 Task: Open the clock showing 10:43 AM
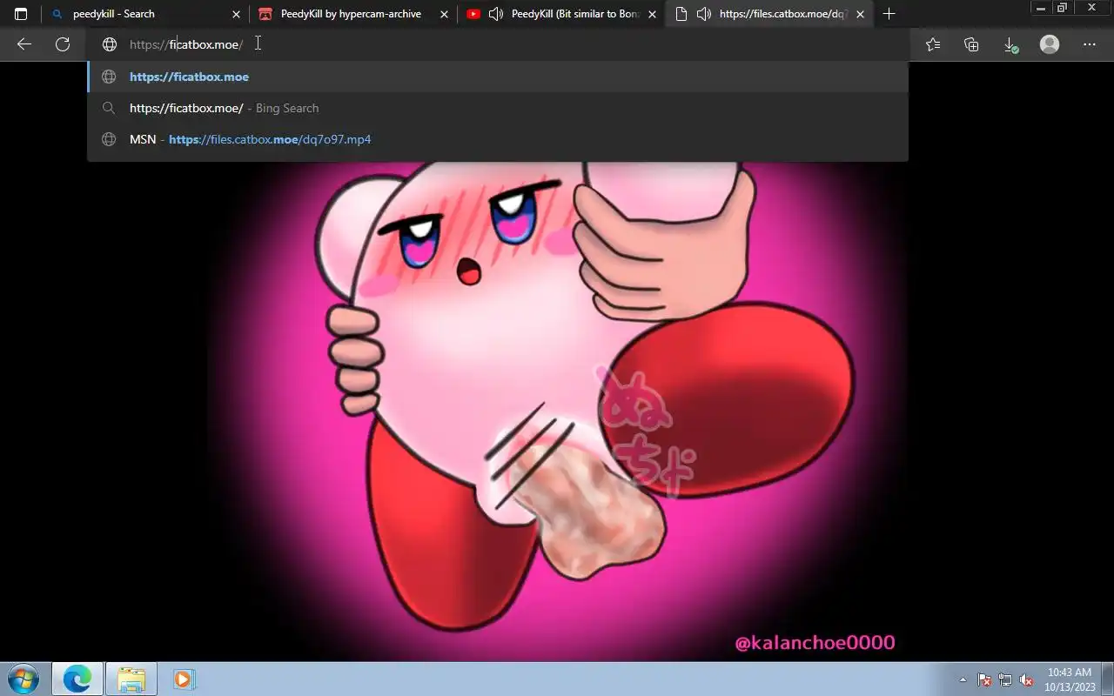pyautogui.click(x=1069, y=679)
